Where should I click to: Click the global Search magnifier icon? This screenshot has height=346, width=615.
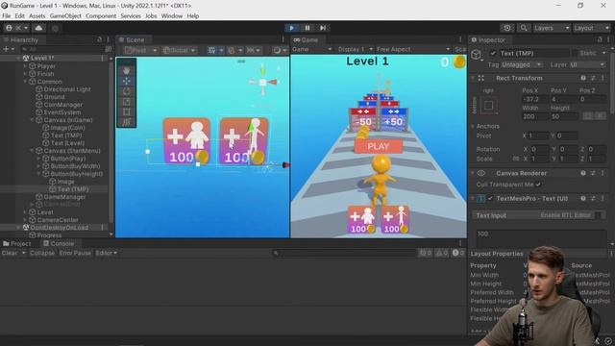click(x=523, y=28)
